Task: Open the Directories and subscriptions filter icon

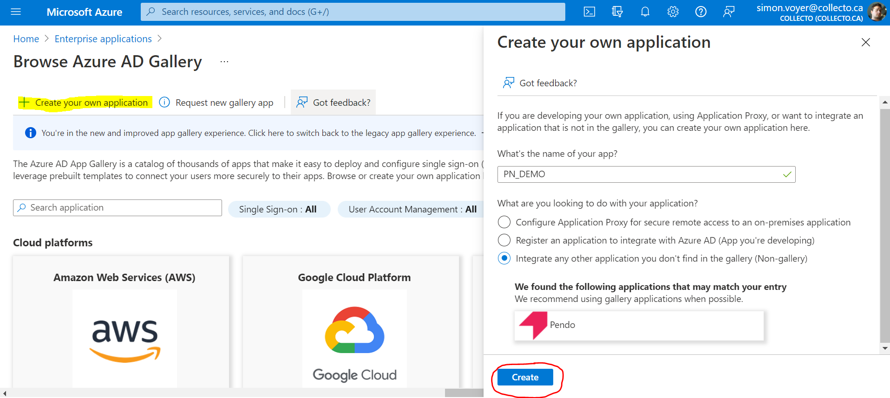Action: click(617, 12)
